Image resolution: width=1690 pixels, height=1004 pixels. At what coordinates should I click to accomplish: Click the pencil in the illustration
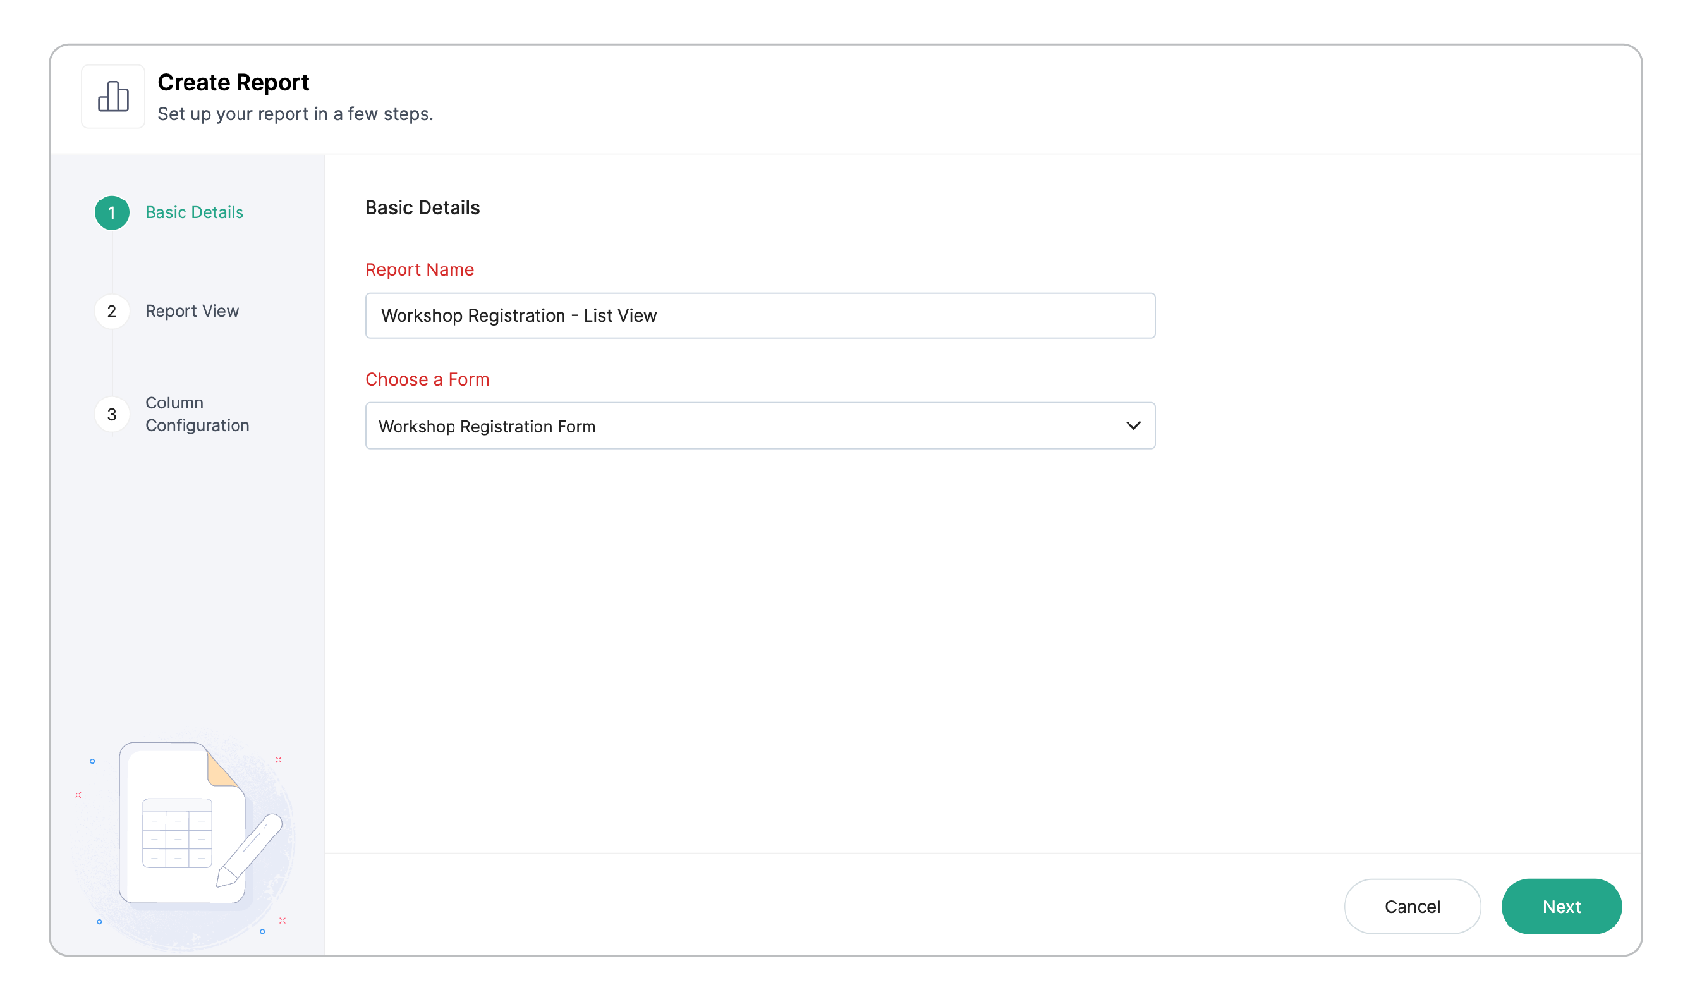[x=249, y=850]
